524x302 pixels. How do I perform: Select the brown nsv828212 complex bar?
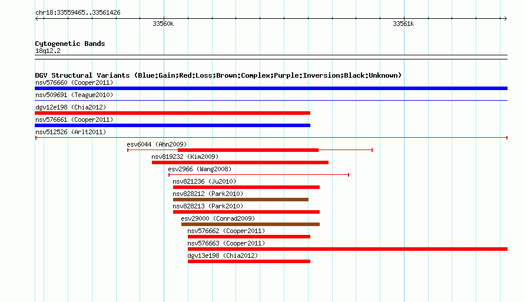(241, 200)
